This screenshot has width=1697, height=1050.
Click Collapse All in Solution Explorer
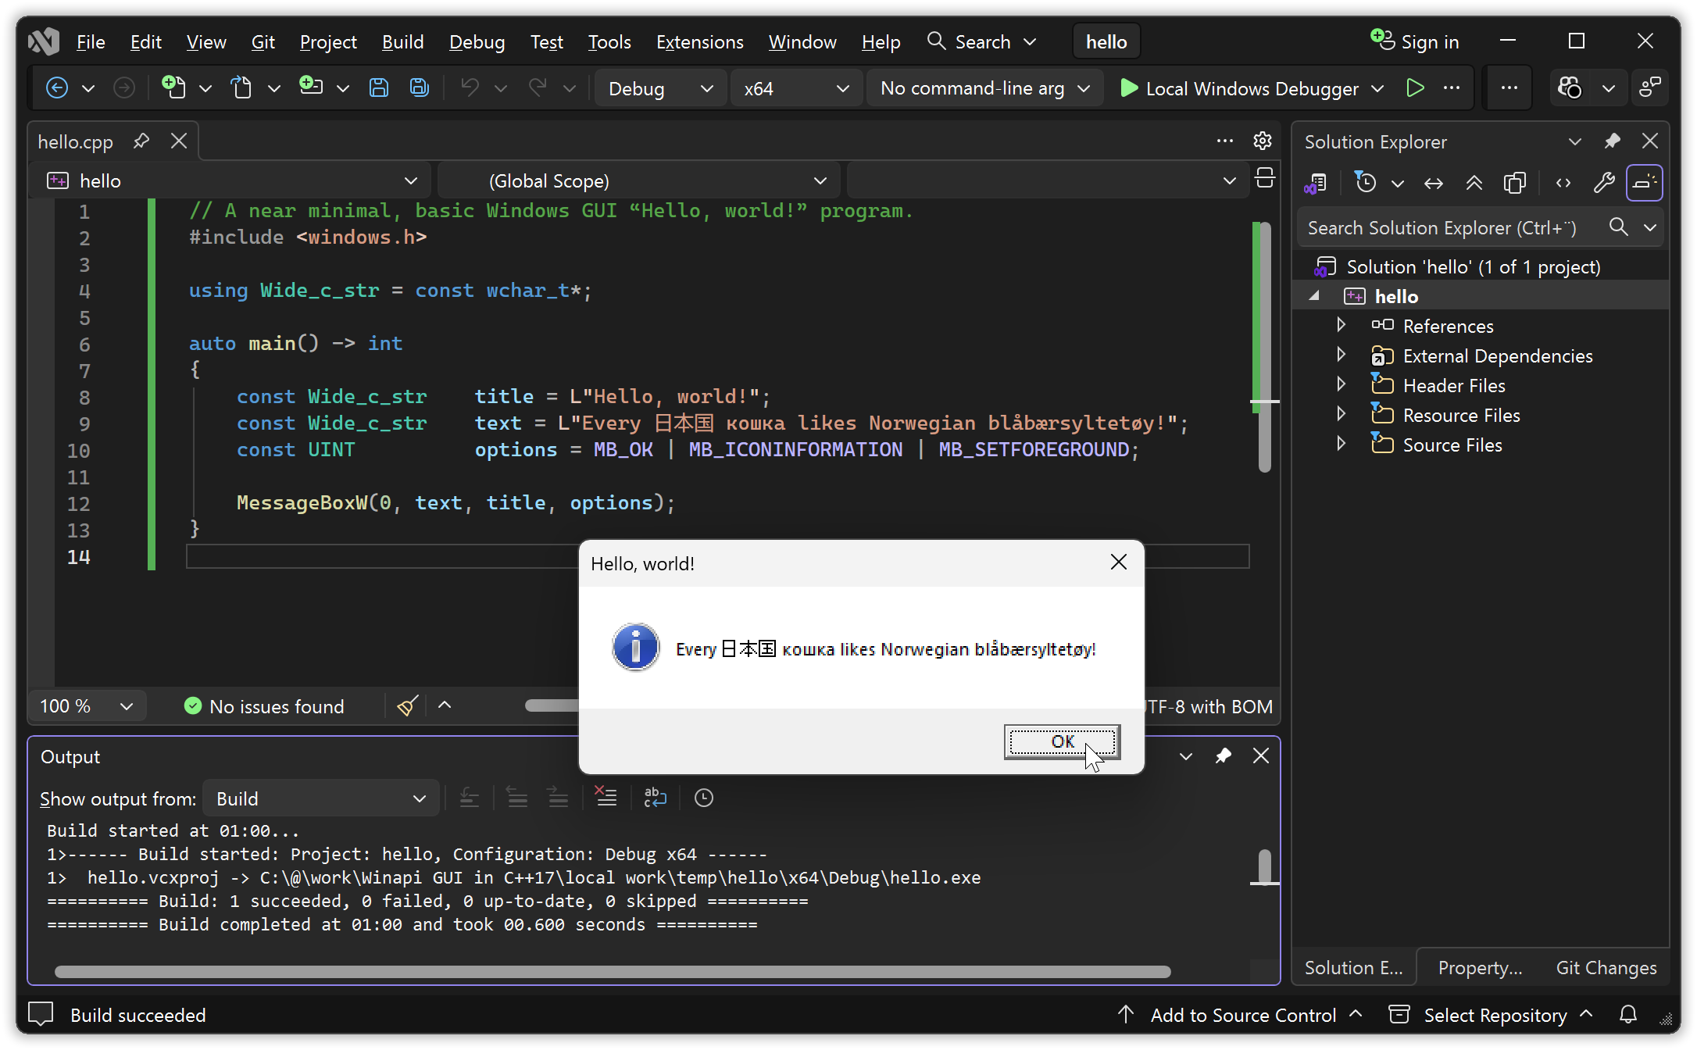tap(1474, 183)
